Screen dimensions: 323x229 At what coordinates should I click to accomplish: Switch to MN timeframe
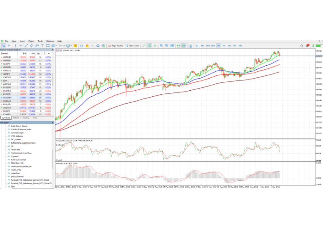pos(240,46)
